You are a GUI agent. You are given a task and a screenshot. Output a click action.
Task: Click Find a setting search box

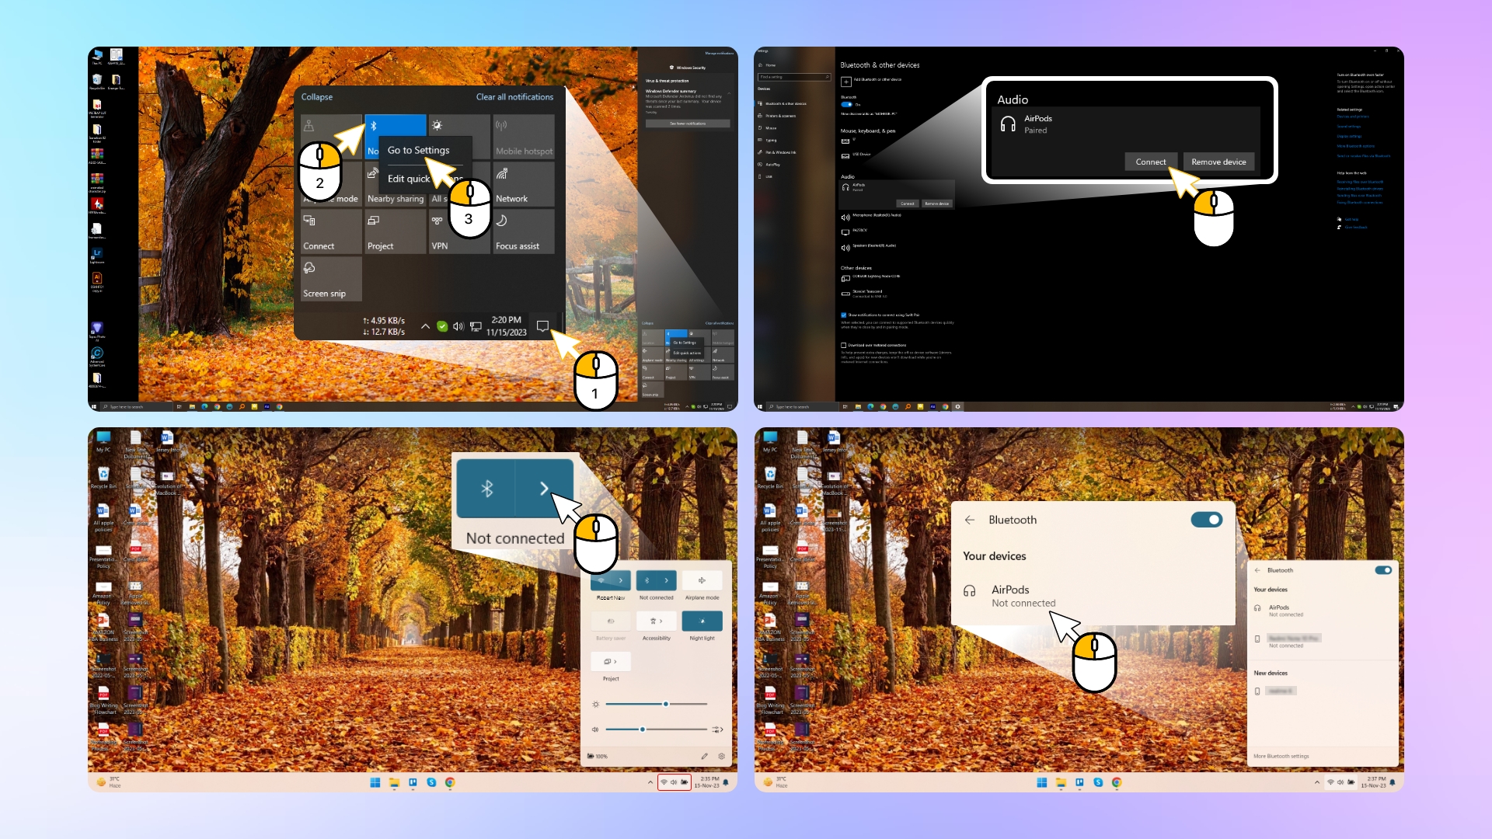tap(795, 77)
